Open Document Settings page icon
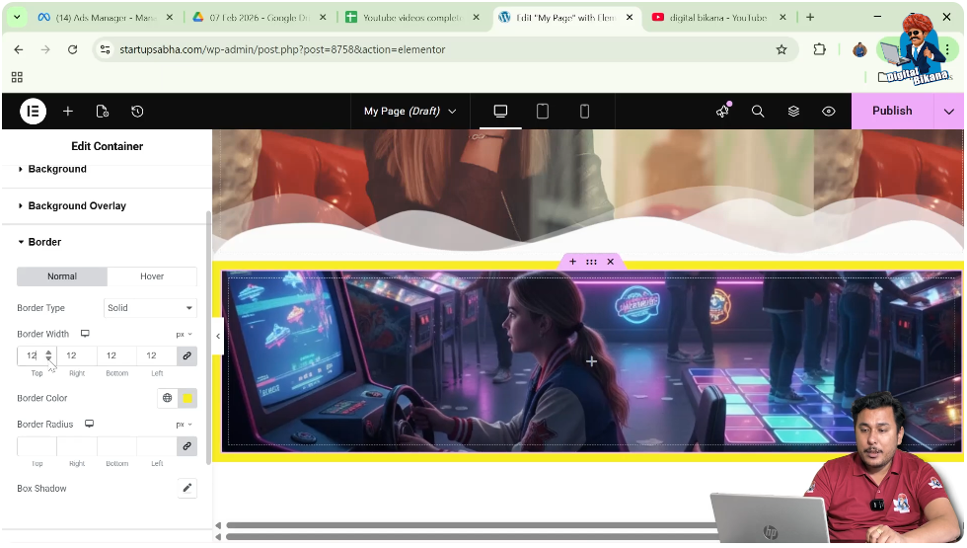The width and height of the screenshot is (967, 548). pyautogui.click(x=103, y=112)
